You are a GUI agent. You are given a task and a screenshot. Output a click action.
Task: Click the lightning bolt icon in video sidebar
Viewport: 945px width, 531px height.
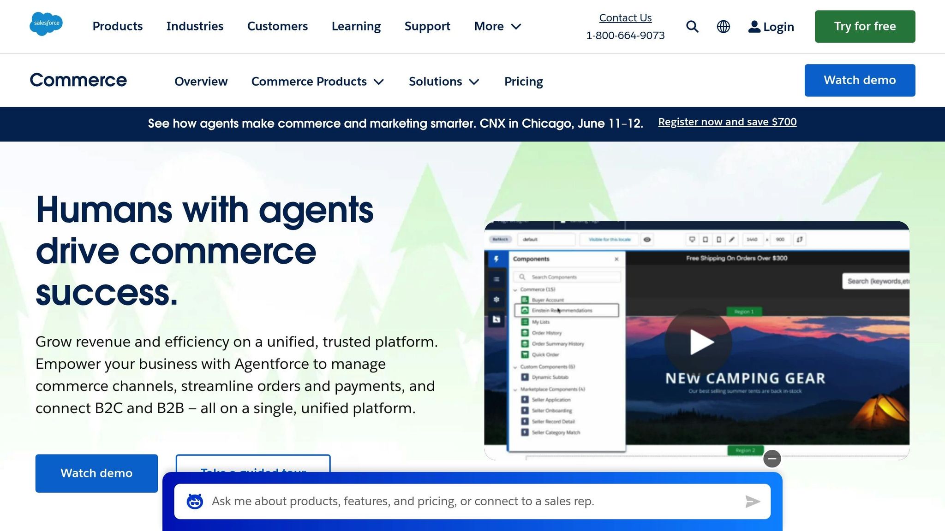[x=496, y=259]
